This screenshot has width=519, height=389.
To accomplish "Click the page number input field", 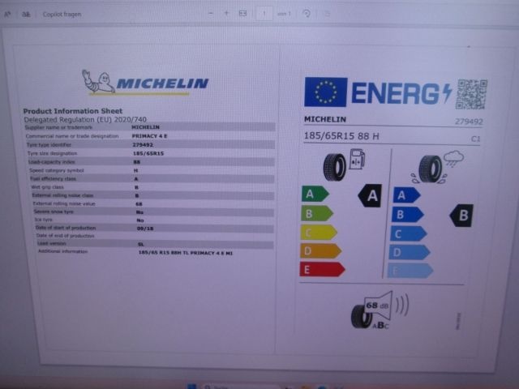I will point(264,14).
